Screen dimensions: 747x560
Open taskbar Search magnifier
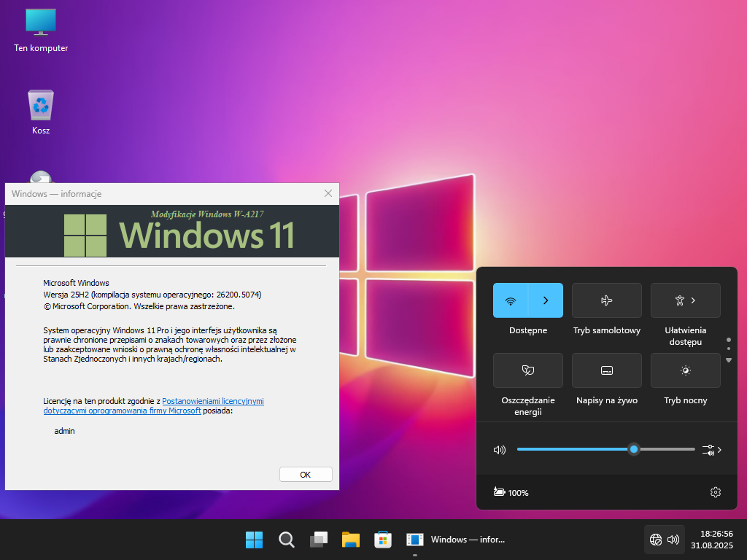pos(287,540)
